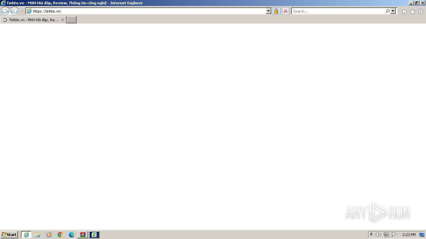Click the 2:23 PM clock
Image resolution: width=426 pixels, height=239 pixels.
coord(409,235)
